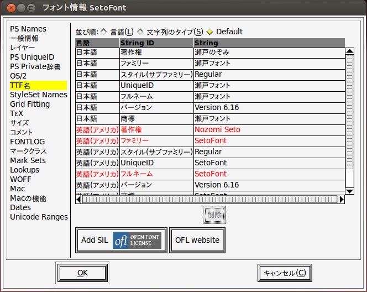Select SetoFont in English UniqueID row
Viewport: 367px width, 292px height.
click(269, 163)
